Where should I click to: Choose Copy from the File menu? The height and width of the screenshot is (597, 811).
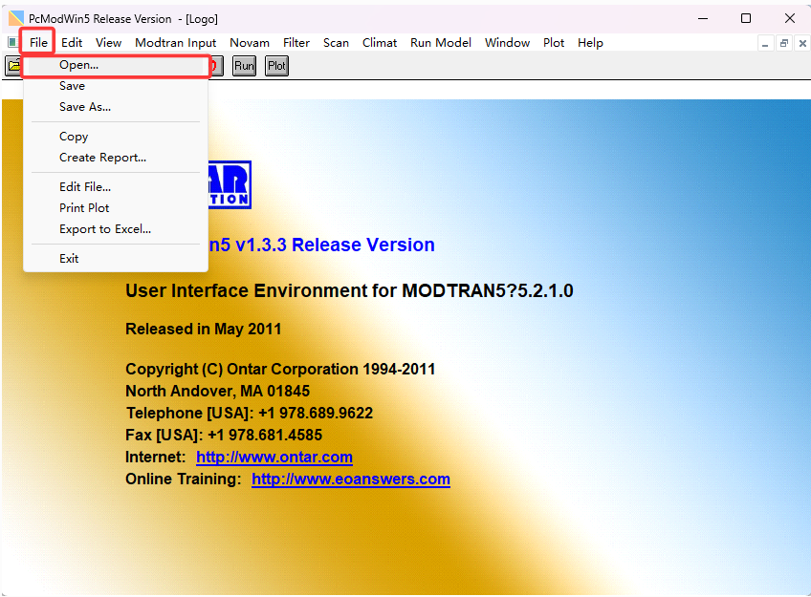pyautogui.click(x=116, y=137)
